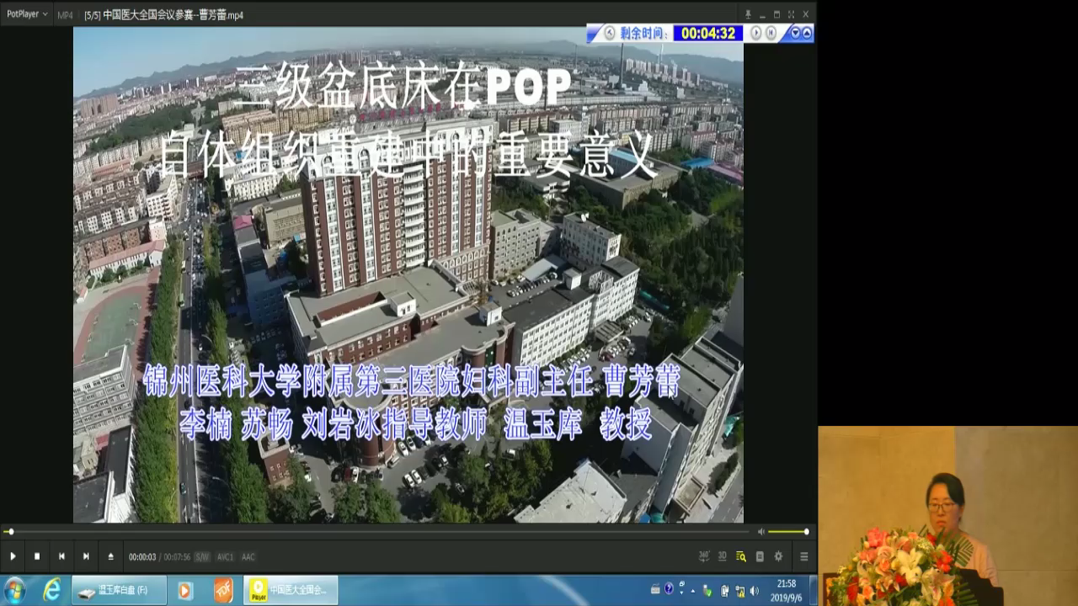Mute audio using the speaker icon
Viewport: 1078px width, 606px height.
tap(760, 531)
